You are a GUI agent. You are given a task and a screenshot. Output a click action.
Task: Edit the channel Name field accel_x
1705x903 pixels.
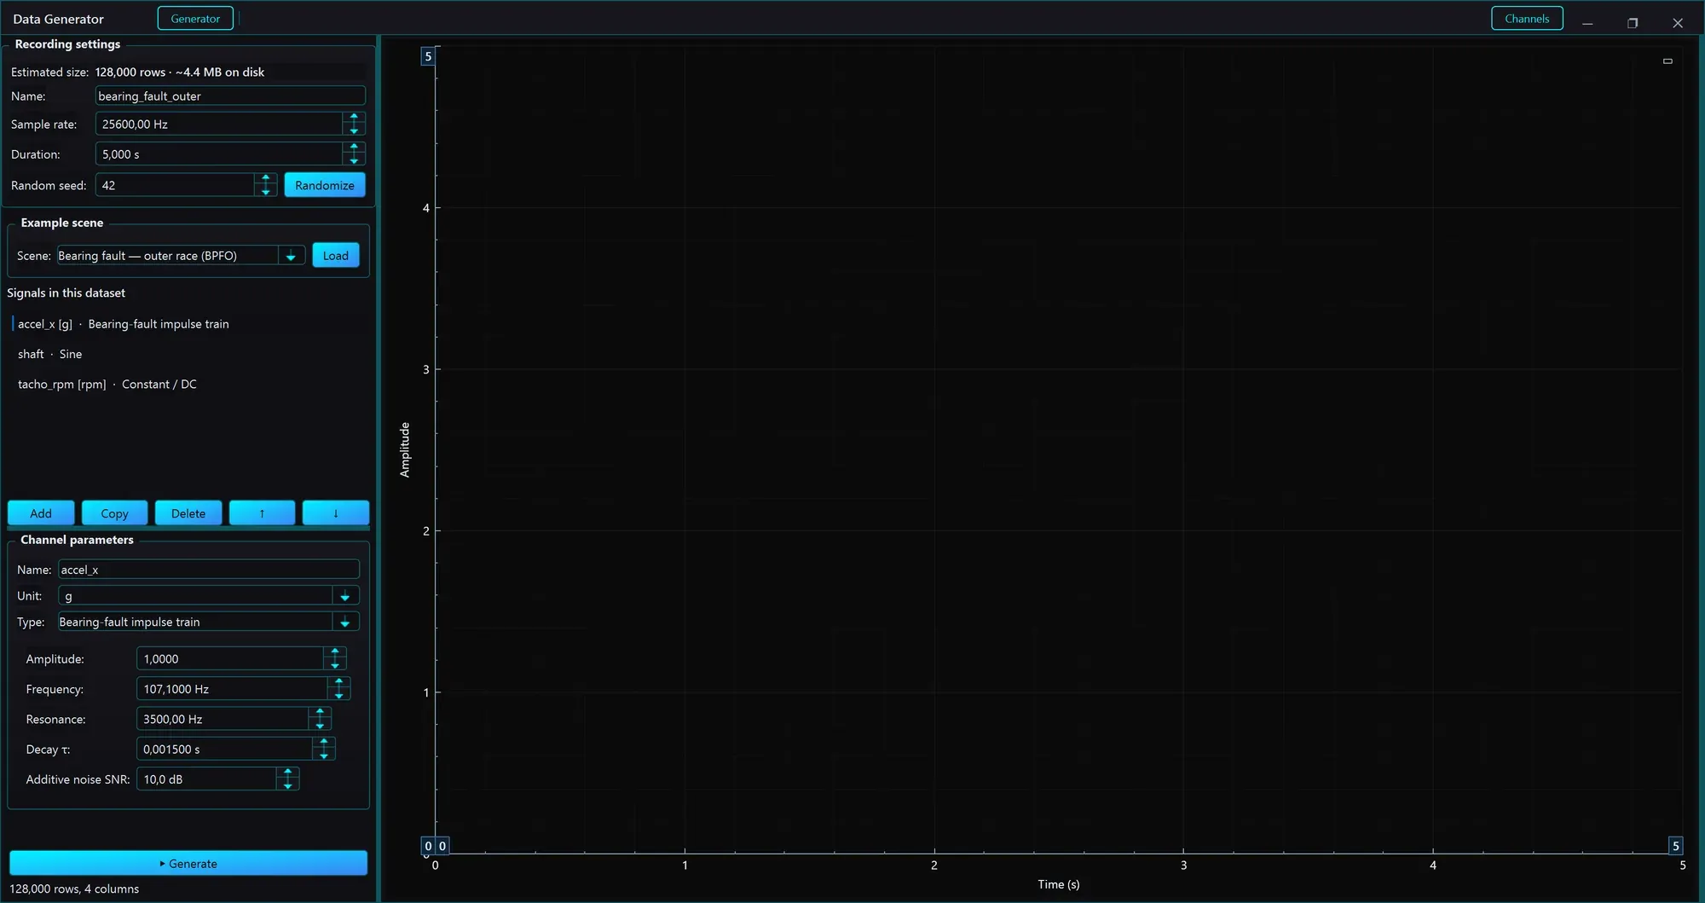click(209, 570)
